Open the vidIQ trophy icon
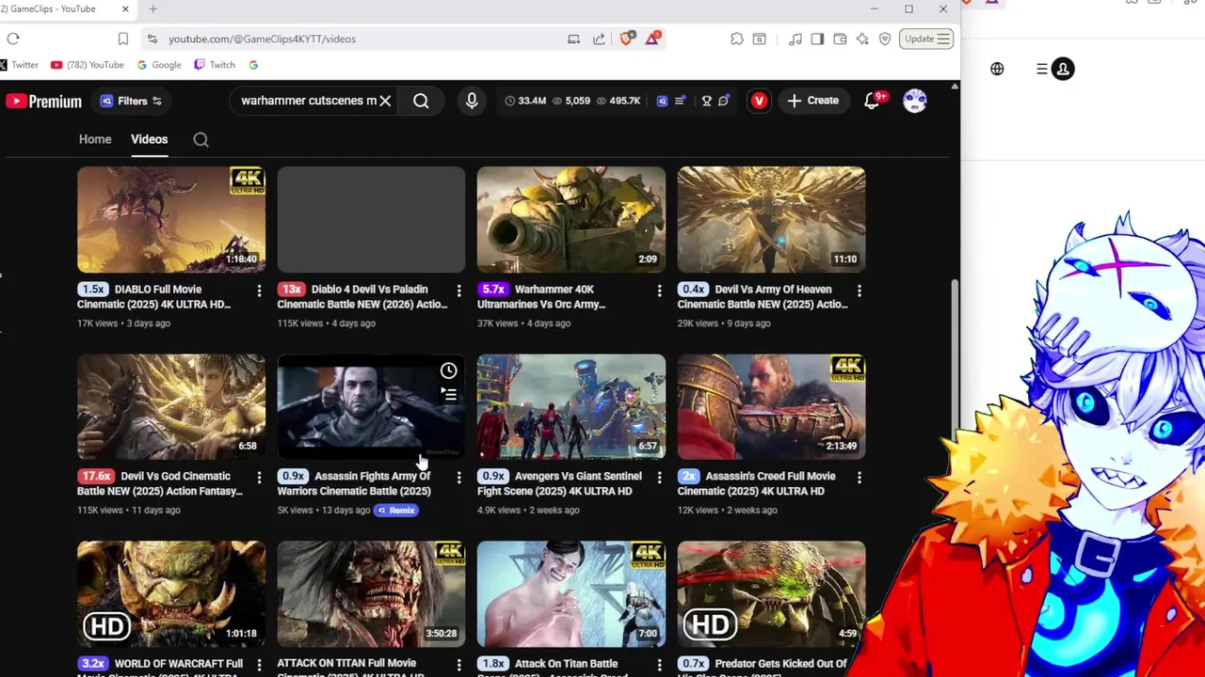 click(706, 101)
